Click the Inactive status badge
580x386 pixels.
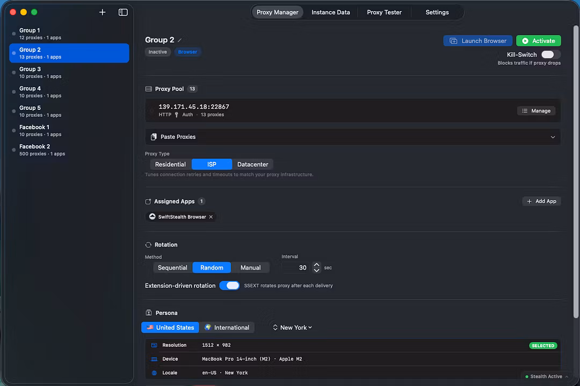157,52
